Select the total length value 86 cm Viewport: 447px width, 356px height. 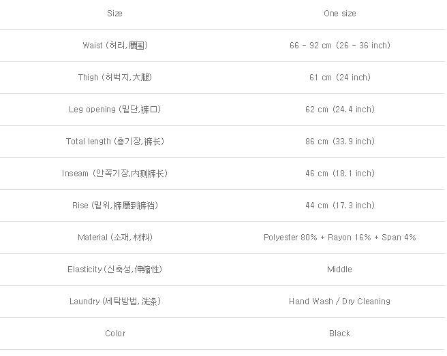coord(339,142)
